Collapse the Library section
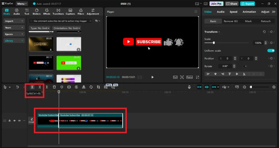Viewport: 279px width, 148px height. 14,41
